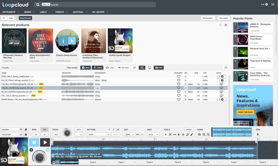Copy the Processed file with clipboard icon

point(26,135)
